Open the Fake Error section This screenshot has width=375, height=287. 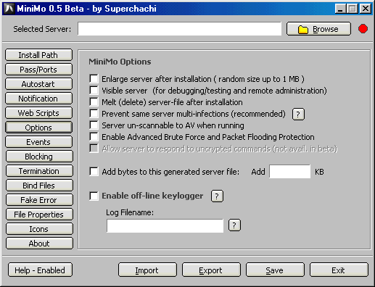coord(39,200)
